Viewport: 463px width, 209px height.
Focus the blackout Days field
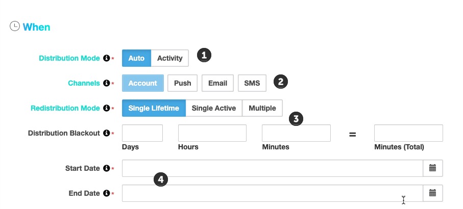[142, 133]
